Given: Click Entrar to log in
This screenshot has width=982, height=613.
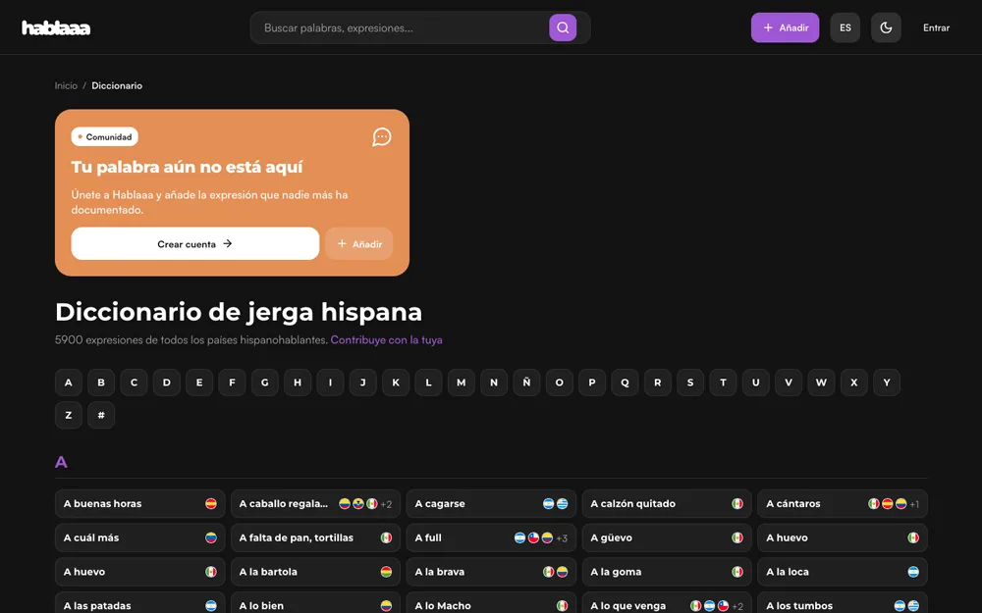Looking at the screenshot, I should click(936, 27).
